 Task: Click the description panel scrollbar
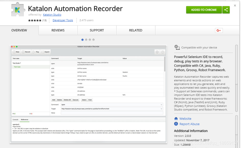236,78
